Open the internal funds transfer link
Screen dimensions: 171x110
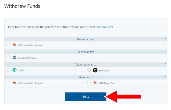pos(99,27)
